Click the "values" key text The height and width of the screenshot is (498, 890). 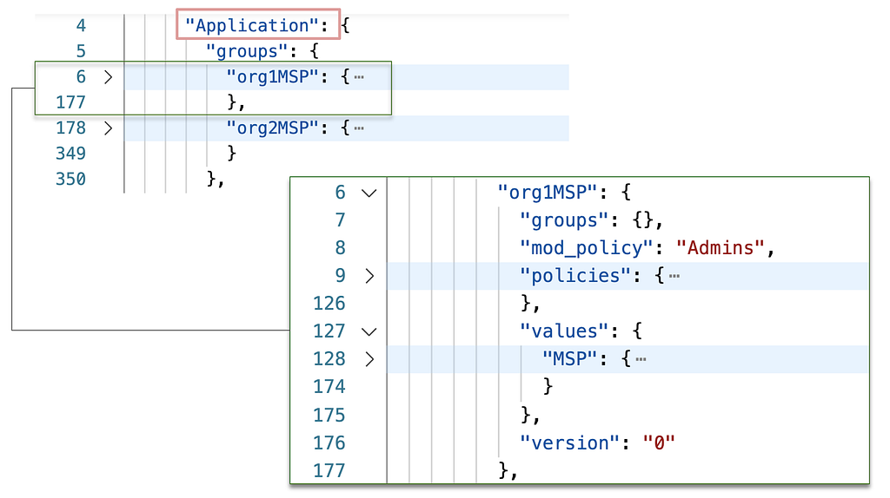(563, 331)
